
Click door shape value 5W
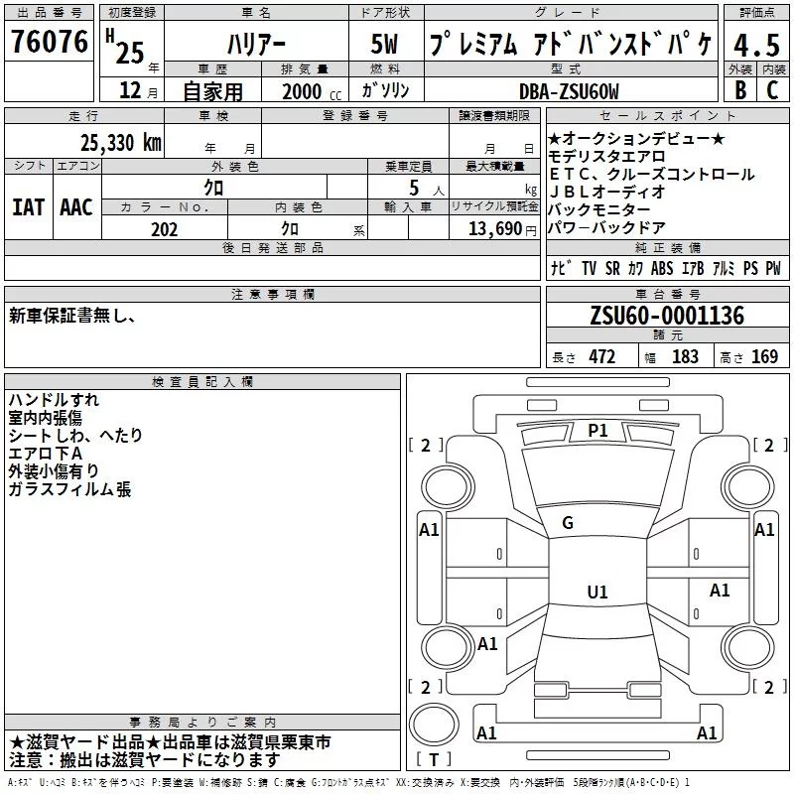pyautogui.click(x=384, y=44)
